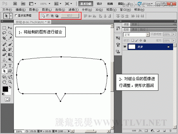
Task: Select the Crop tool
Action: tap(4, 38)
